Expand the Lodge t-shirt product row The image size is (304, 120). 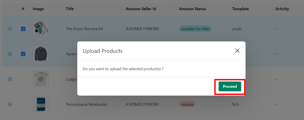(10, 79)
